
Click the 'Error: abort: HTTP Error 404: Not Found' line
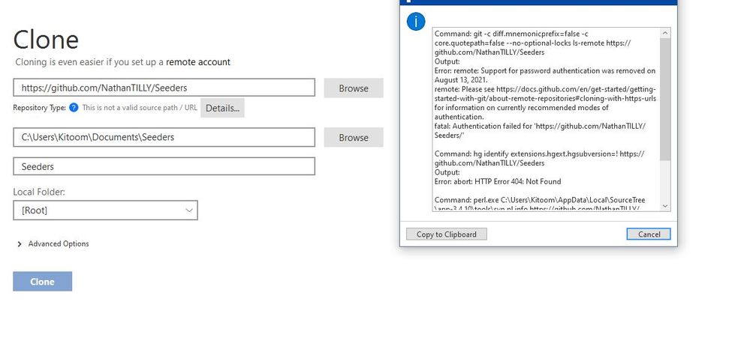click(x=498, y=181)
